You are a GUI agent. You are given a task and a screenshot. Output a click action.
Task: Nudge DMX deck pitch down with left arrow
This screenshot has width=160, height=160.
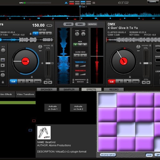click(144, 82)
